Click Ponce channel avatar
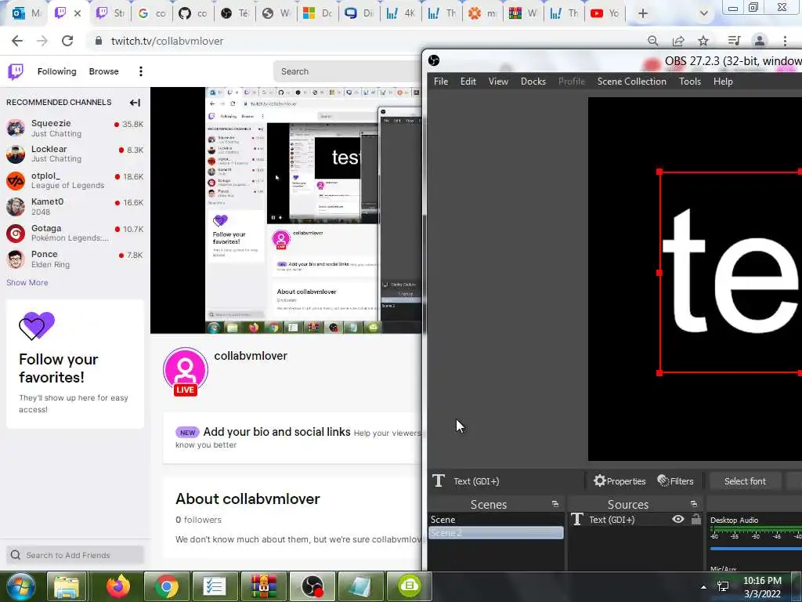 click(x=16, y=259)
